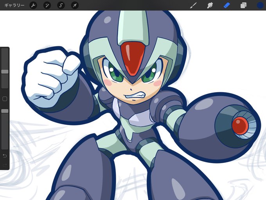Select the Eraser tool

point(226,5)
